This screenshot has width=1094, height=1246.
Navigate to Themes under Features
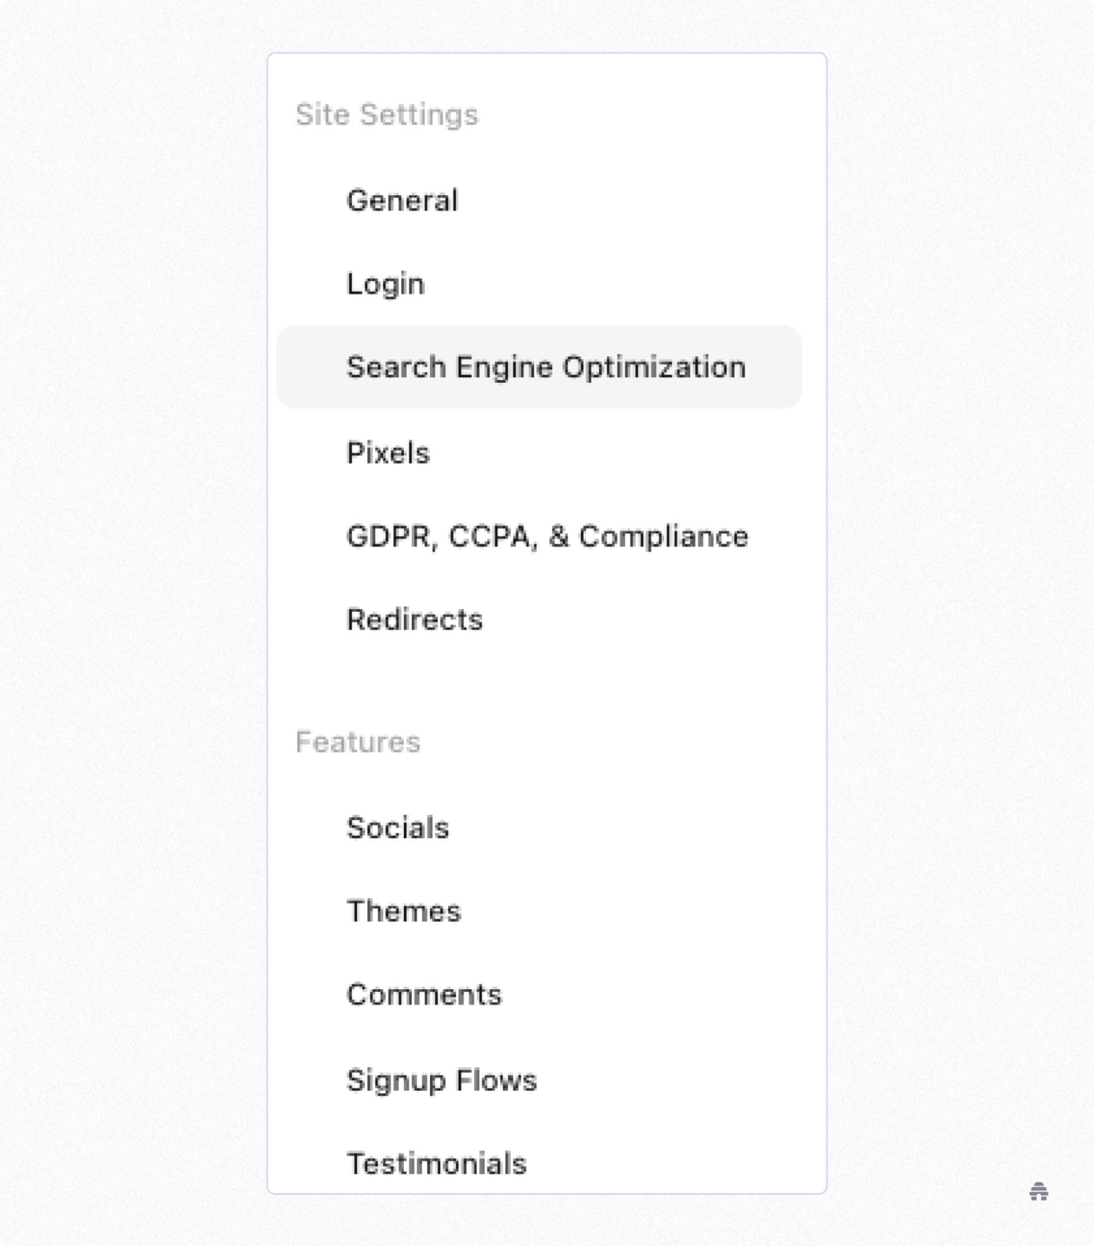tap(404, 911)
